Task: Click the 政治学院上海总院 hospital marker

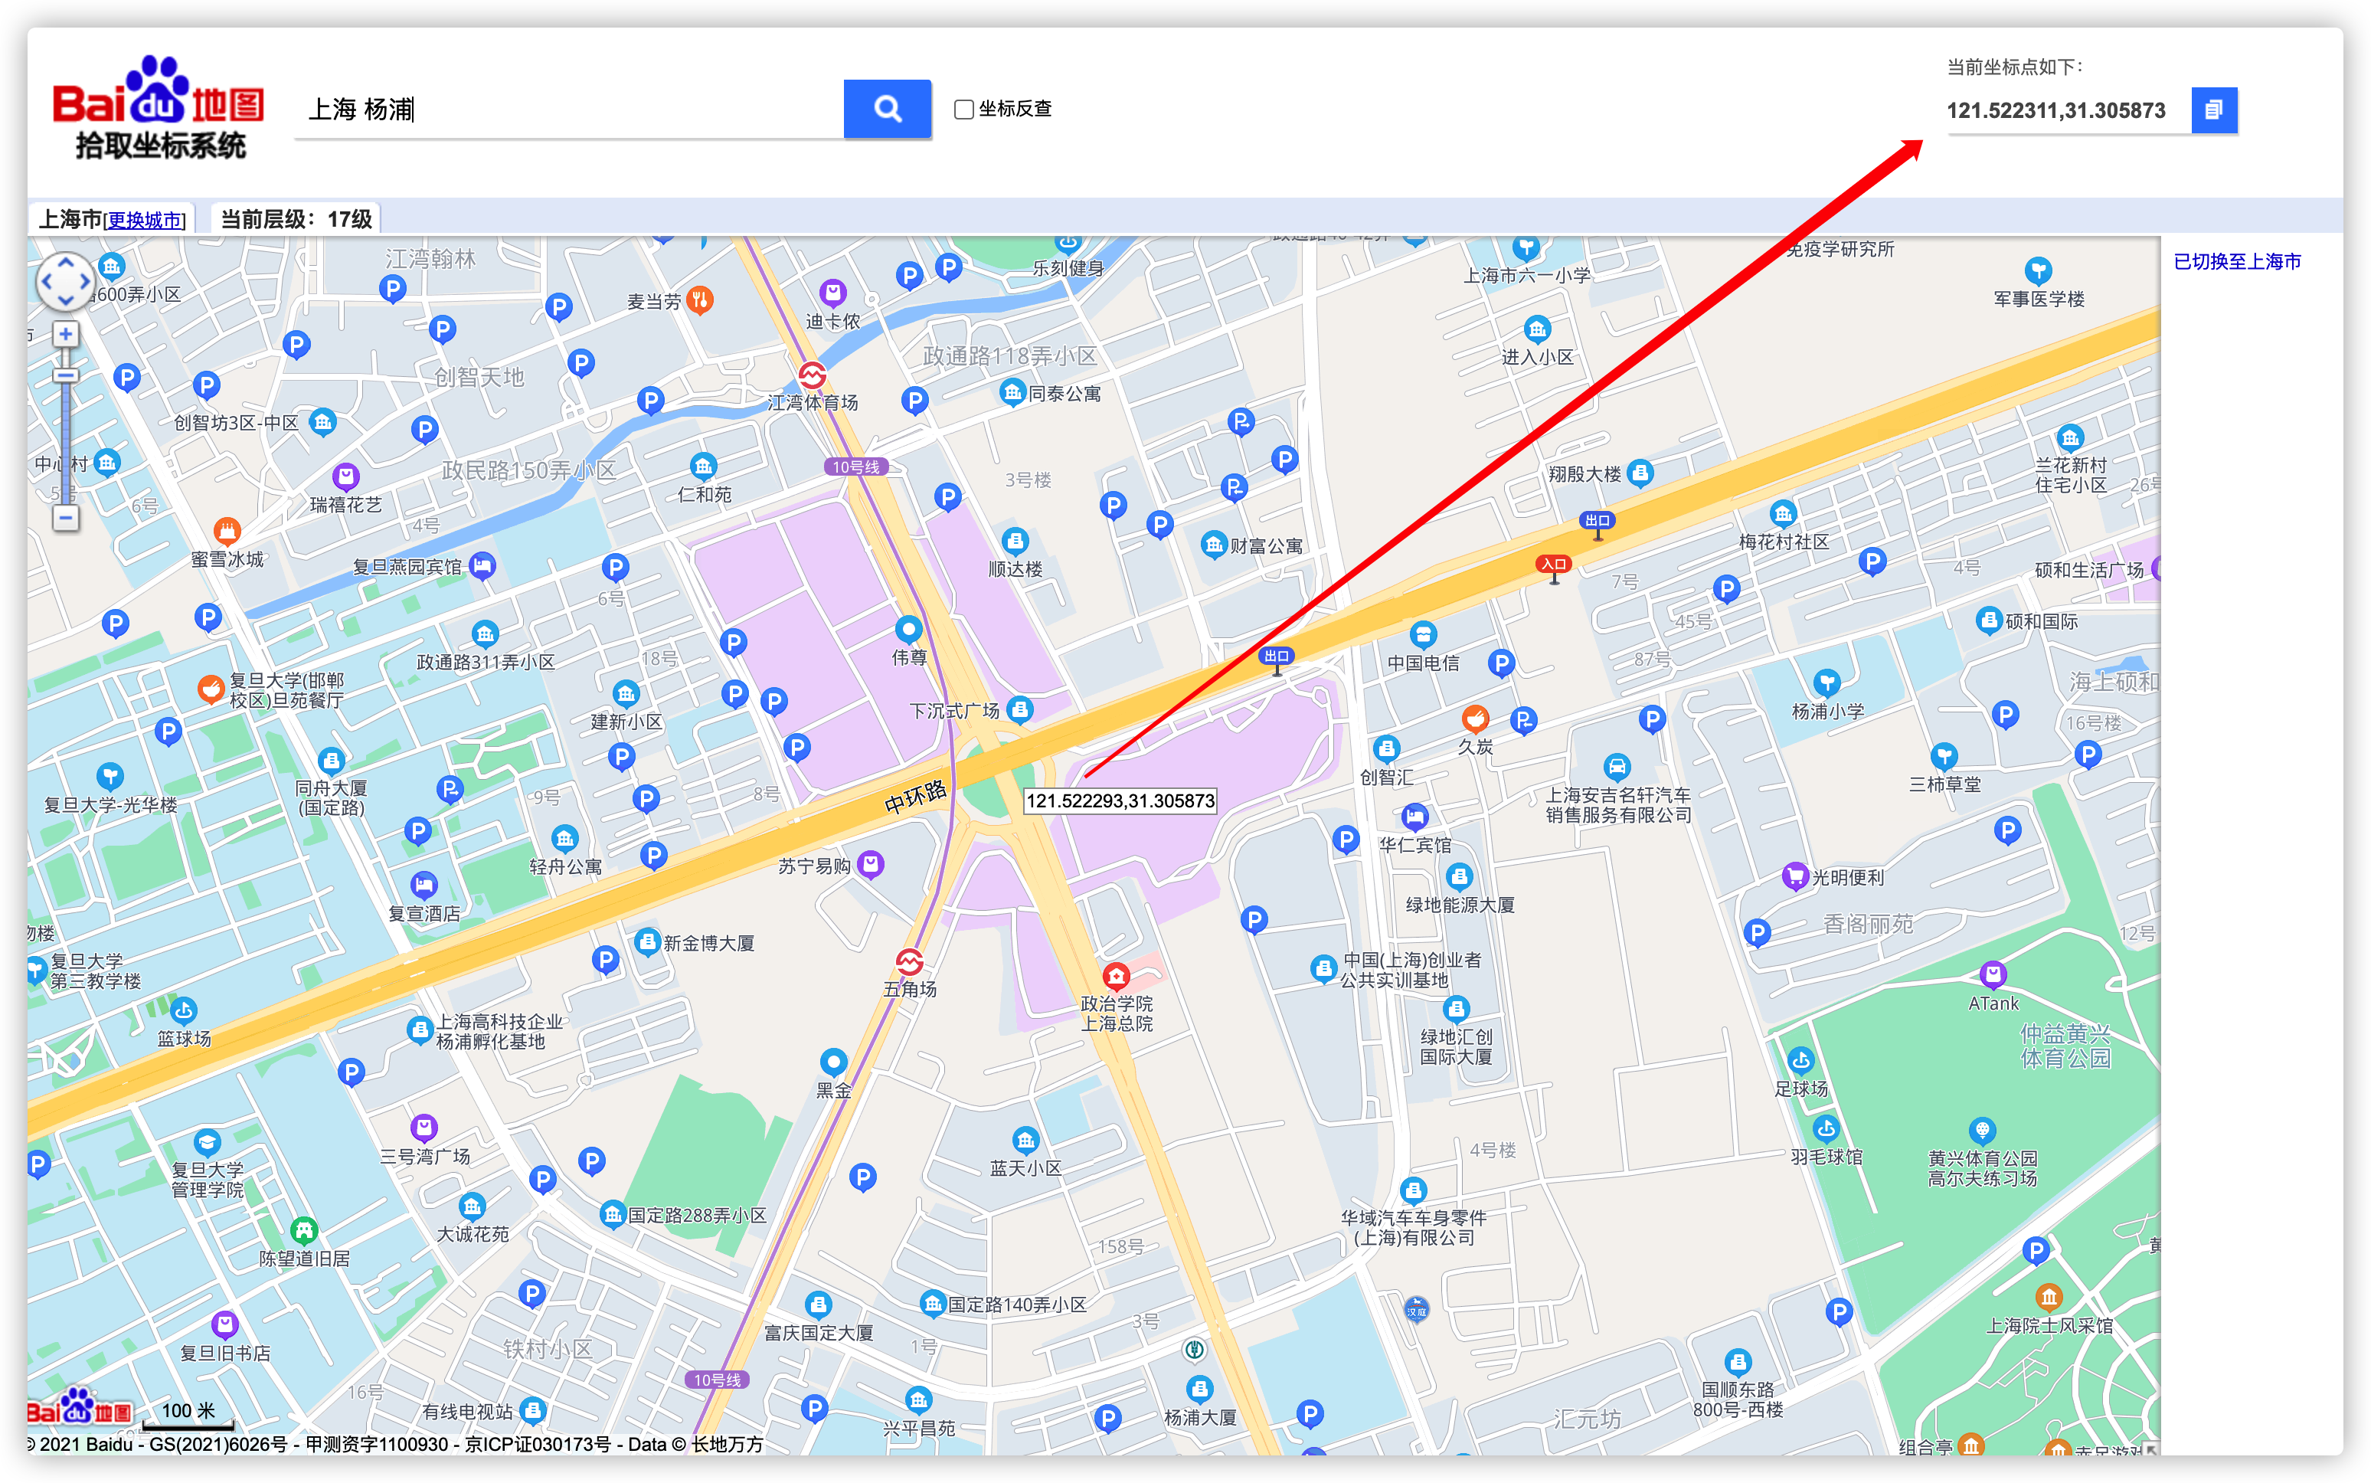Action: click(1116, 976)
